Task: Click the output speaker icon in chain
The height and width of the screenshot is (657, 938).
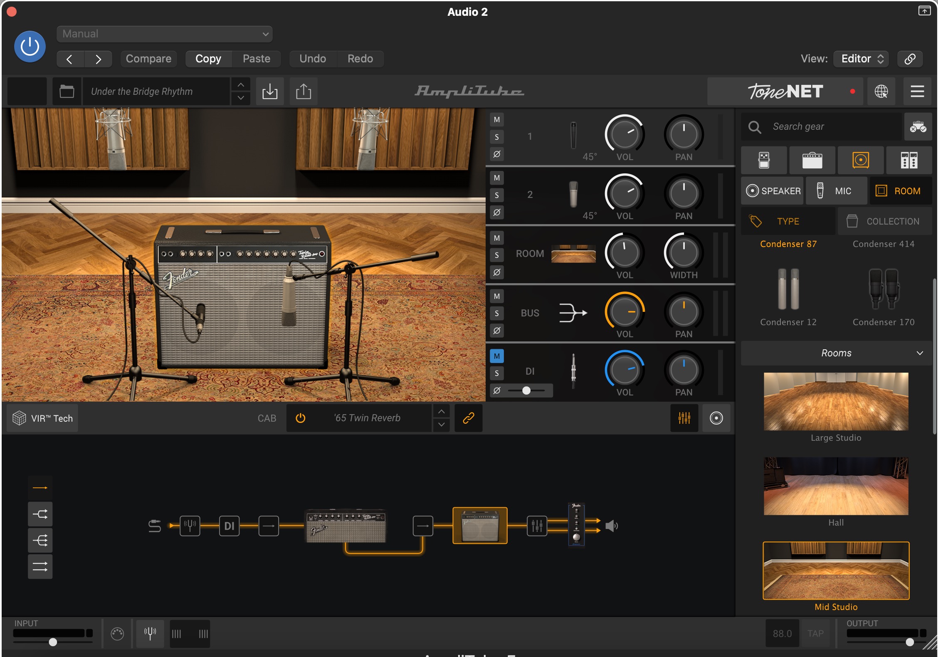Action: point(612,526)
